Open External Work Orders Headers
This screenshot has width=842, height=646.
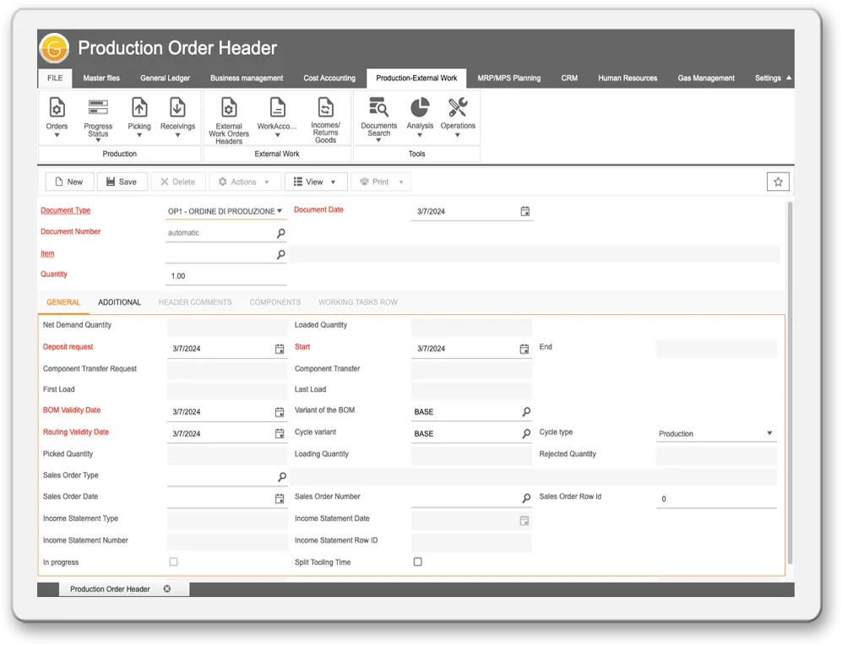(x=228, y=108)
